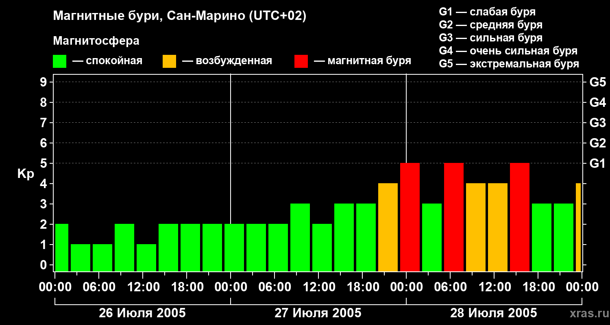Click the '27 Июля 2005' date label
The height and width of the screenshot is (325, 610).
(318, 313)
